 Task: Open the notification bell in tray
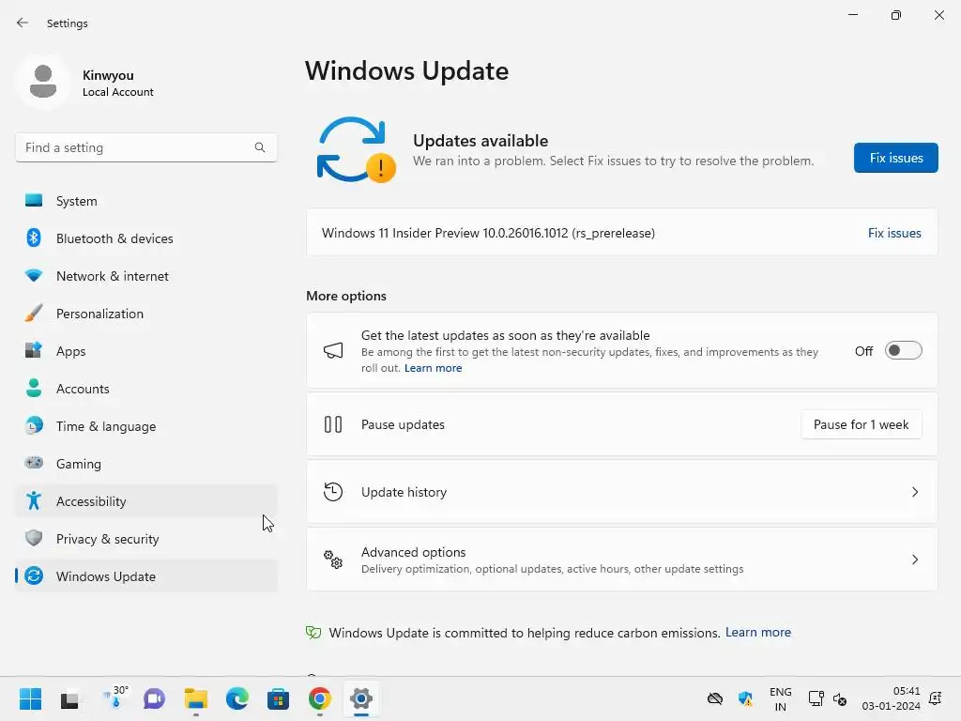point(936,698)
